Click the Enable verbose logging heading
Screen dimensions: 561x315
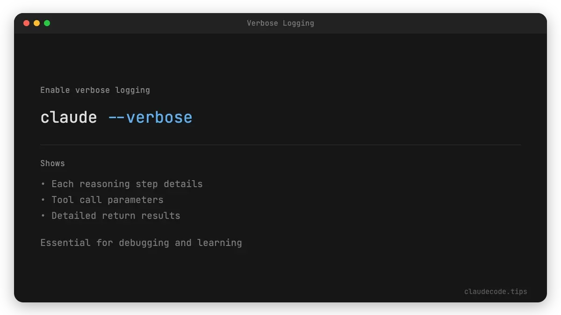[95, 90]
